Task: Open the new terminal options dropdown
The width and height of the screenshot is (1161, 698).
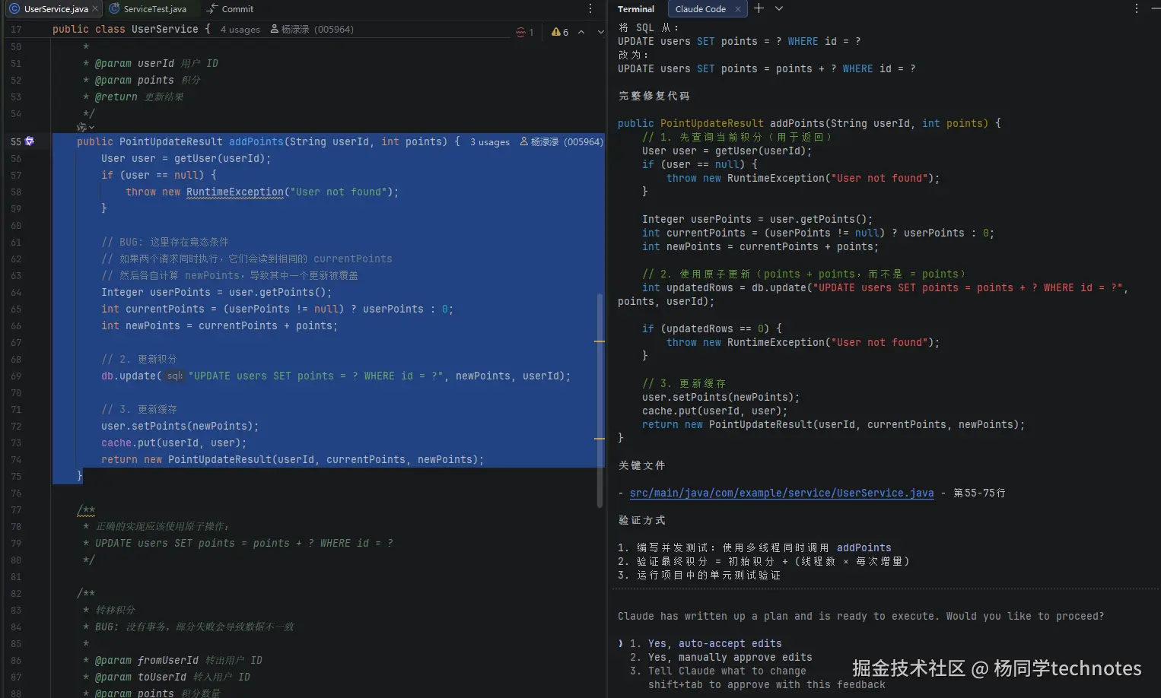Action: 778,8
